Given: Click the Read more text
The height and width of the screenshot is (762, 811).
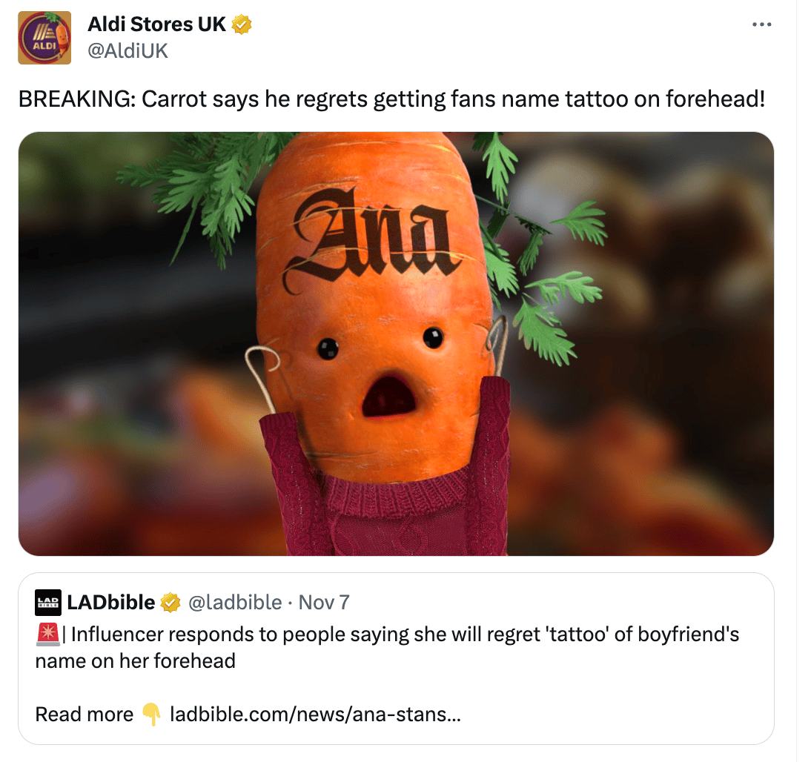Looking at the screenshot, I should 85,715.
